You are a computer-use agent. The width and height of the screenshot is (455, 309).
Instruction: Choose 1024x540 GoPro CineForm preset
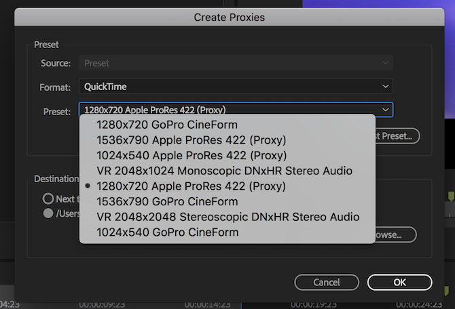167,232
